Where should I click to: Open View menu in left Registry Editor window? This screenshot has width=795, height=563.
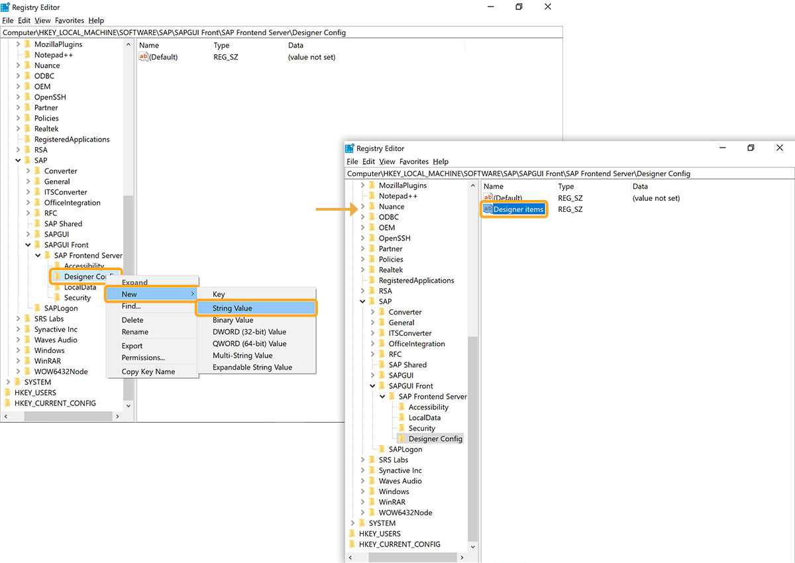(x=42, y=21)
